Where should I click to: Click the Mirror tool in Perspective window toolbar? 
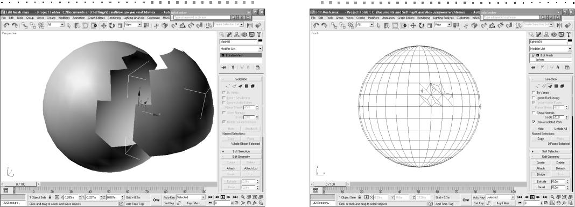tap(250, 25)
